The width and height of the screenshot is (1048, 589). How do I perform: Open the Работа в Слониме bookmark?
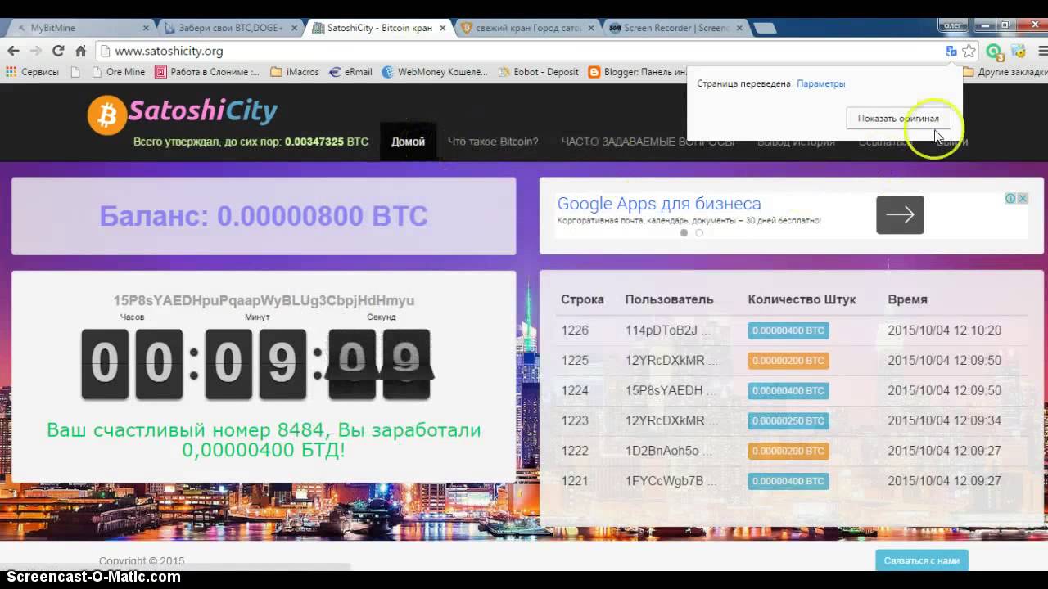[208, 72]
